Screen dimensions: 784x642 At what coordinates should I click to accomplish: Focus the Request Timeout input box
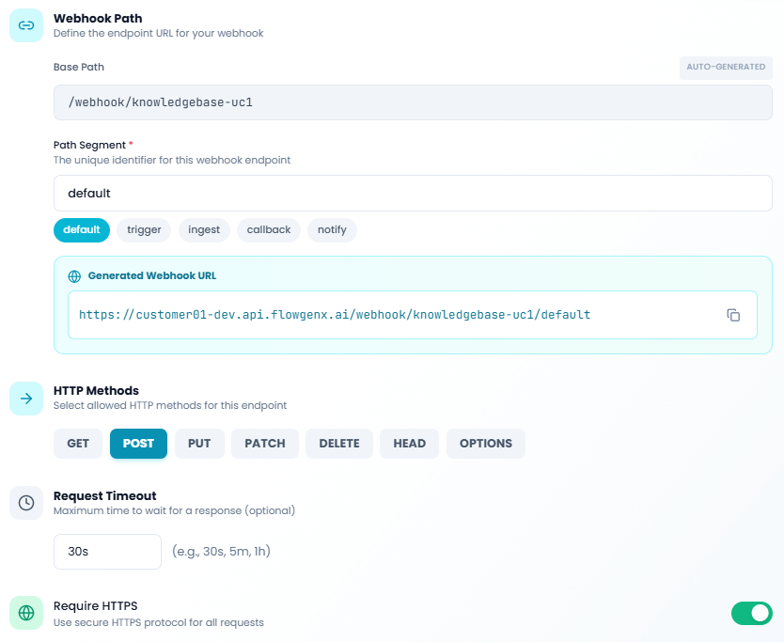tap(107, 552)
